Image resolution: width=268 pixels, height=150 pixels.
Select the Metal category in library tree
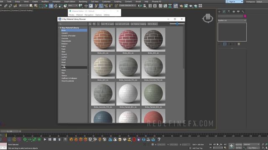pyautogui.click(x=63, y=62)
